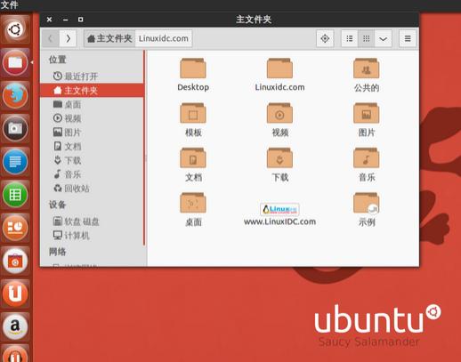
Task: Go back with the left arrow button
Action: 51,38
